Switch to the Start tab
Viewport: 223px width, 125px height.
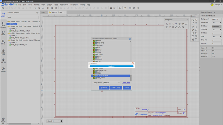(x=43, y=12)
